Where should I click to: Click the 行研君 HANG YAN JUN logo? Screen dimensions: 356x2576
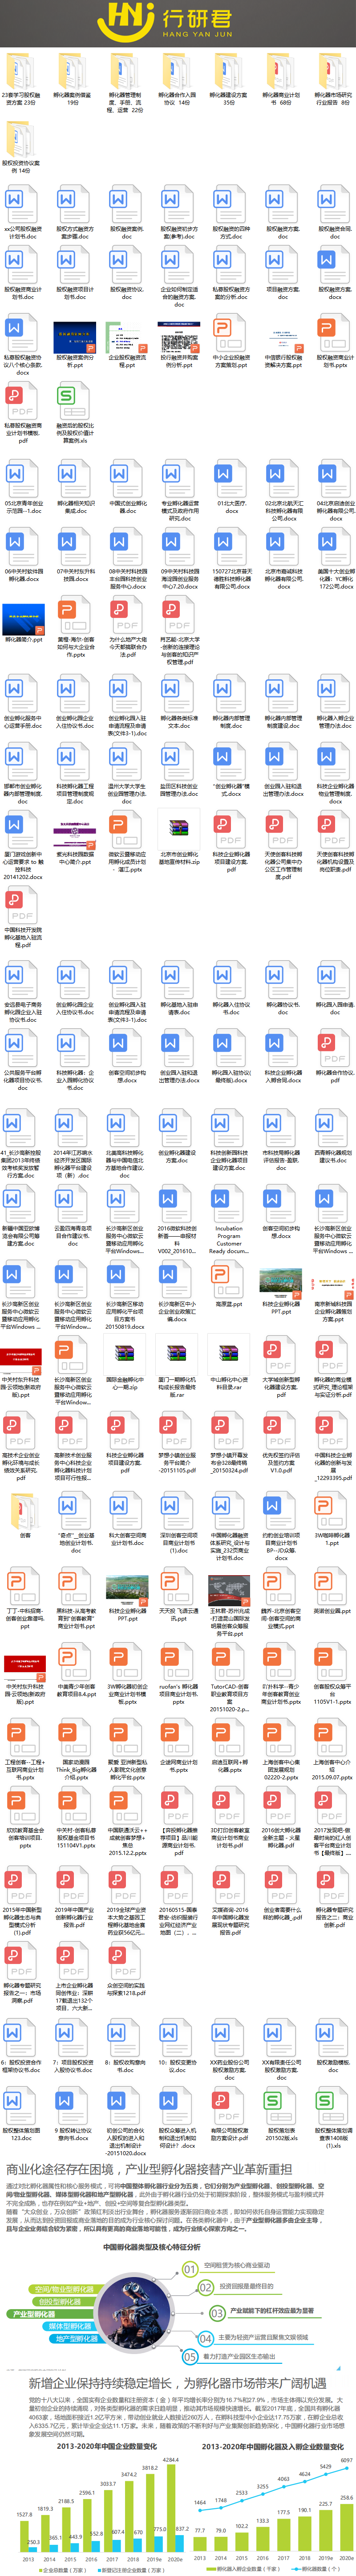pyautogui.click(x=178, y=21)
